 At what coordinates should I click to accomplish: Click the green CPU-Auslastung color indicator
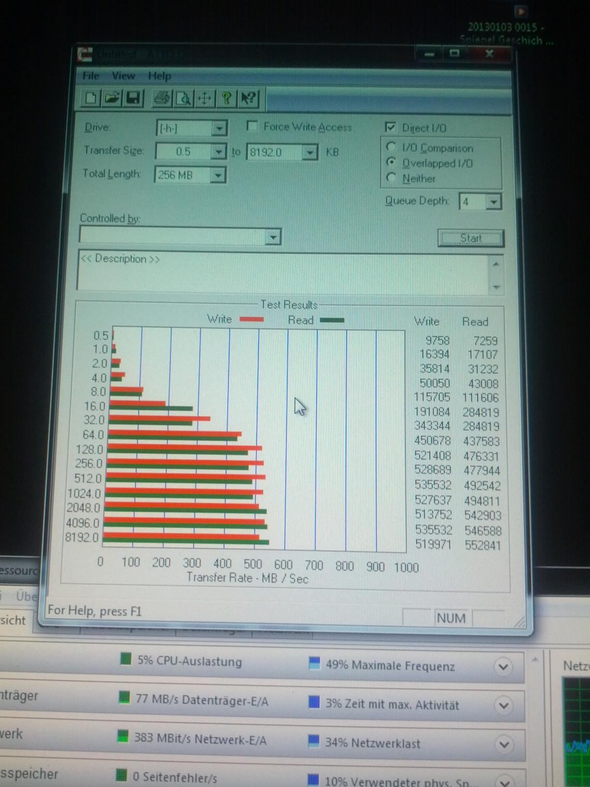coord(125,659)
